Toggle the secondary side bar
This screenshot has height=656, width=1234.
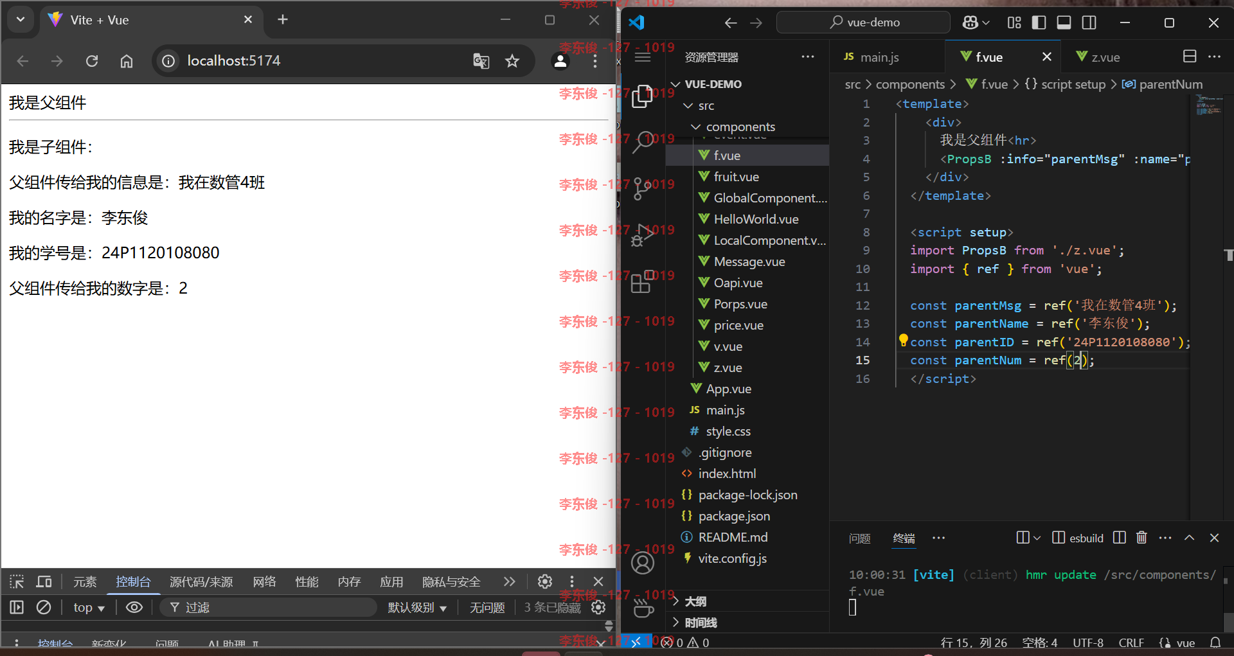[x=1089, y=22]
